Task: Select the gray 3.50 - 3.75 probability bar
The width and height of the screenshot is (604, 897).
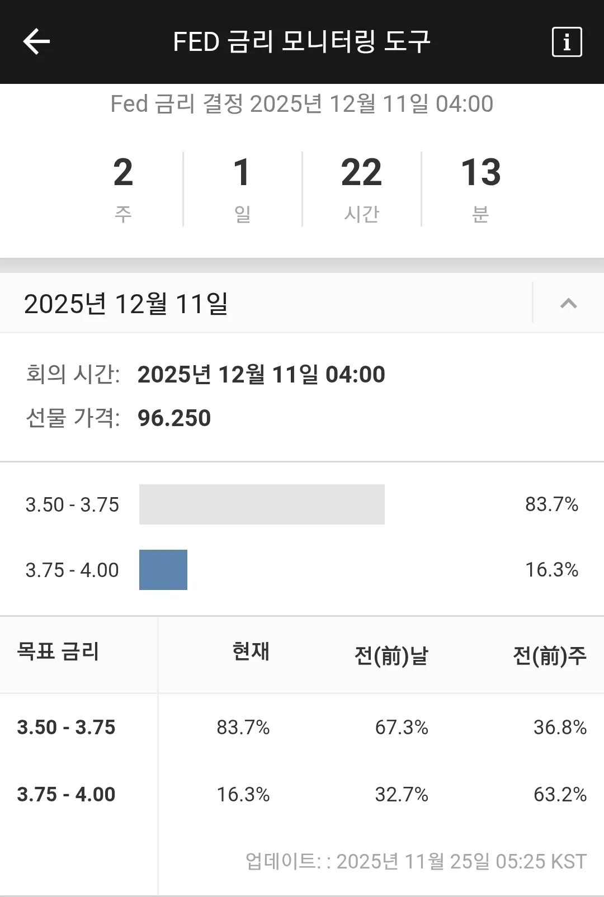Action: 262,504
